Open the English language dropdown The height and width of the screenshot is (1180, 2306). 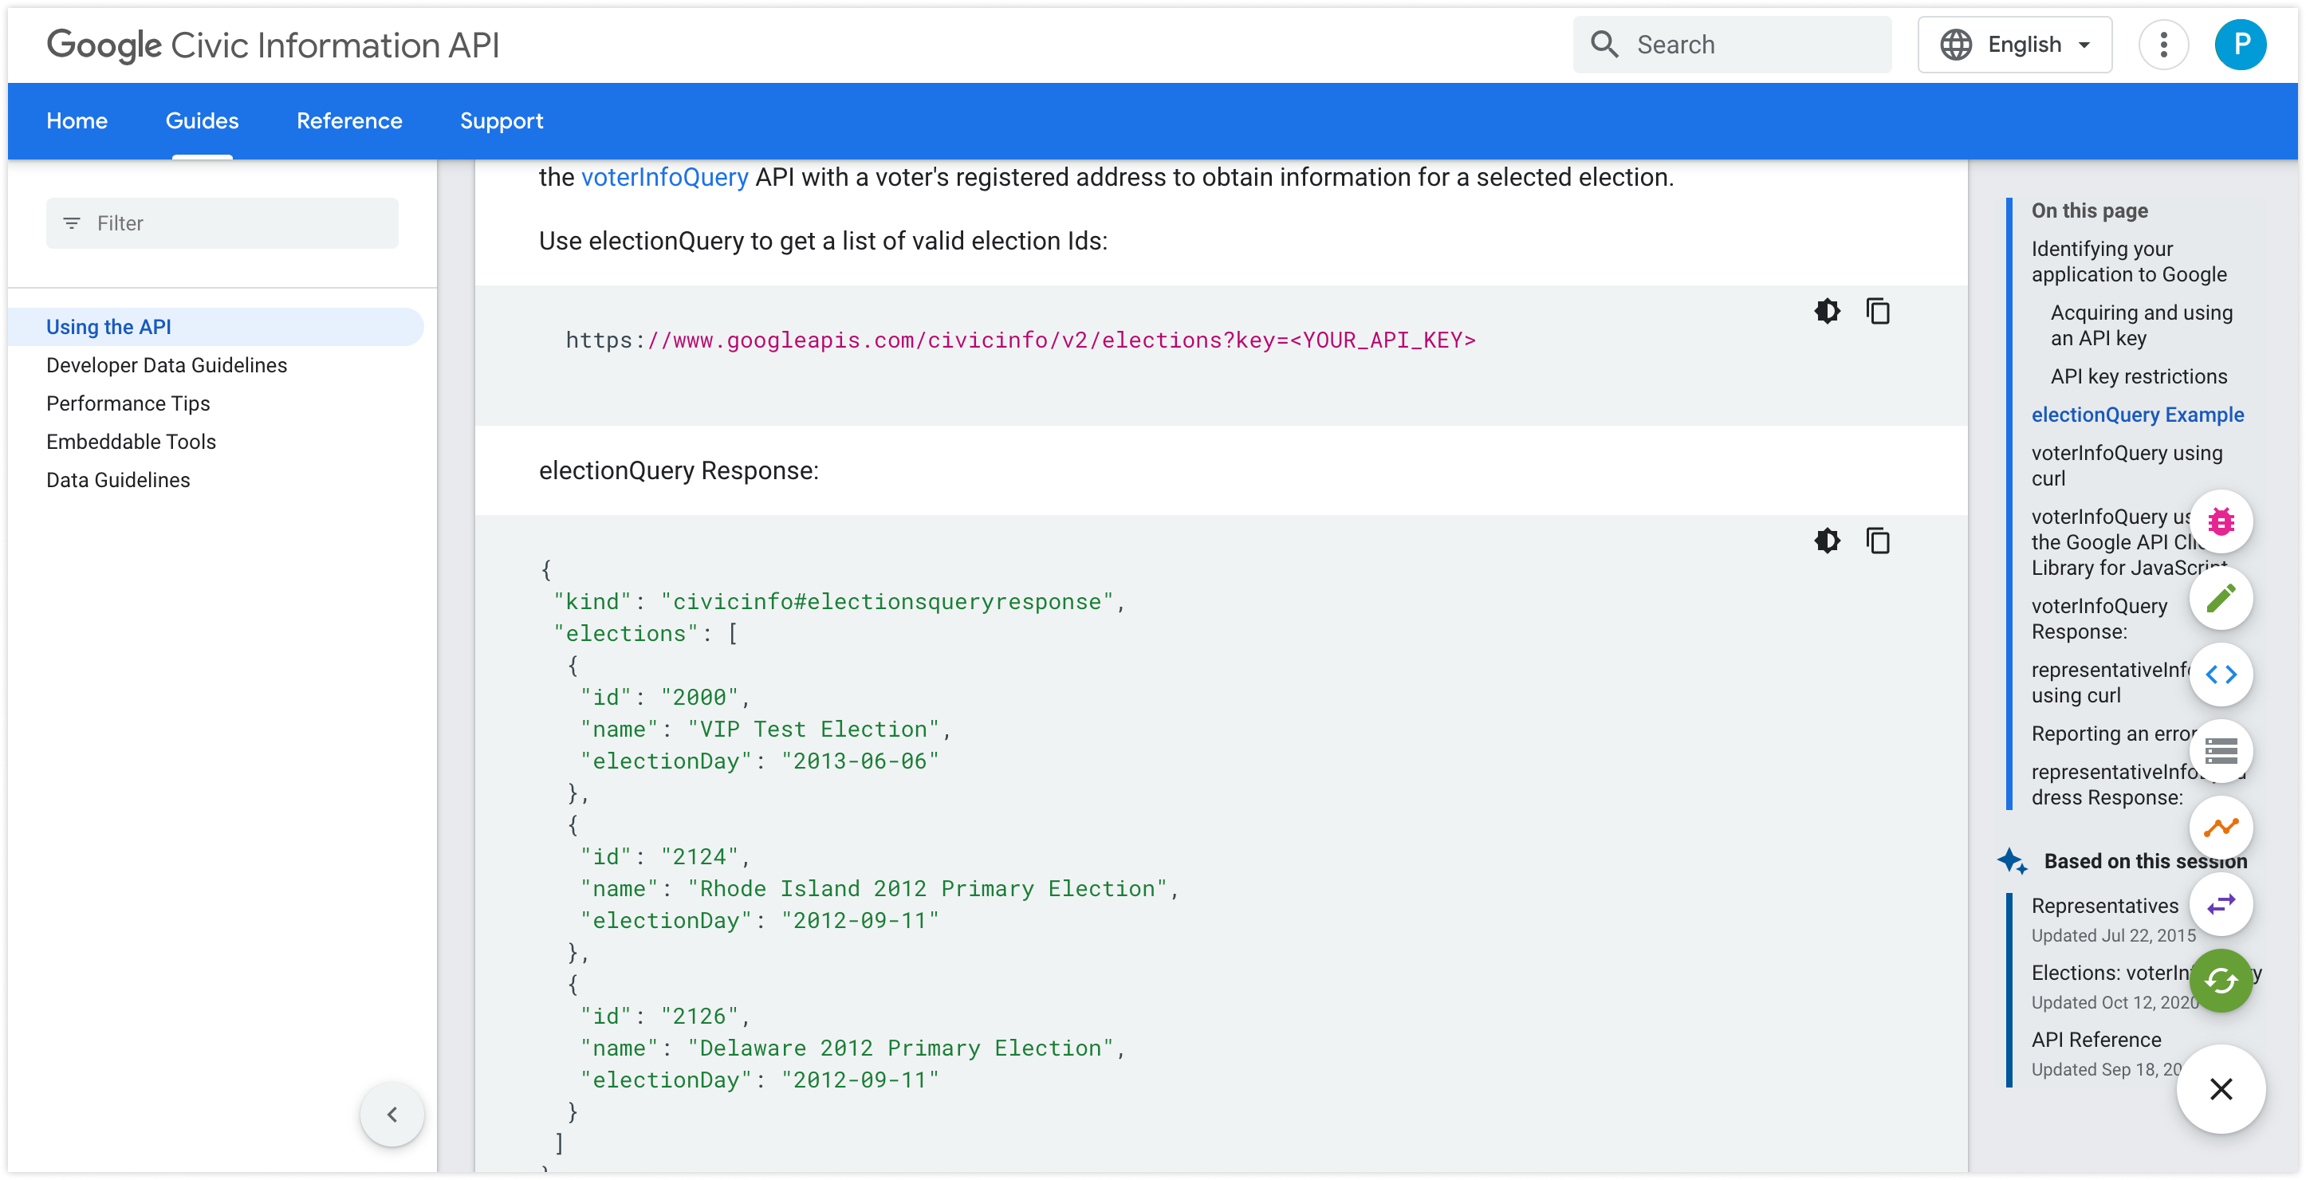click(2014, 45)
